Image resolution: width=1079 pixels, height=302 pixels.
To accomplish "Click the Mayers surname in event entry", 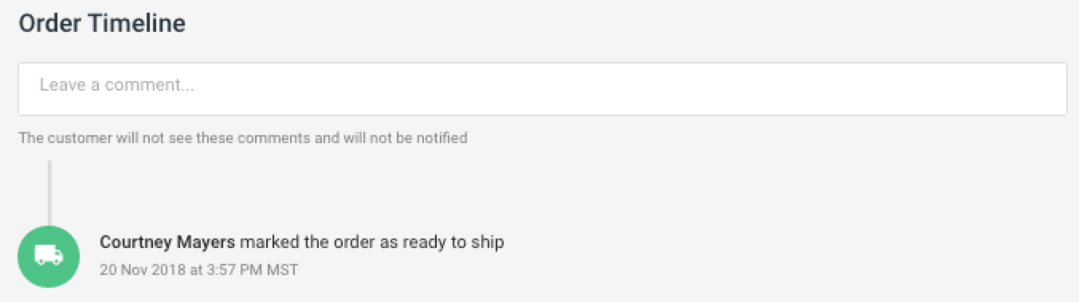I will click(208, 242).
